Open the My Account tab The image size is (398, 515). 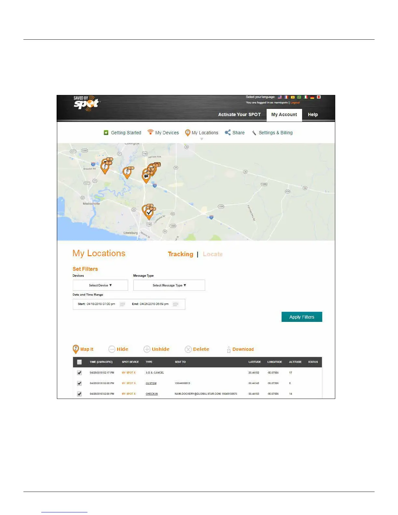click(284, 115)
